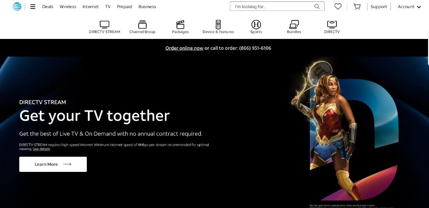Click the DIRECTV satellite TV icon

(x=332, y=25)
